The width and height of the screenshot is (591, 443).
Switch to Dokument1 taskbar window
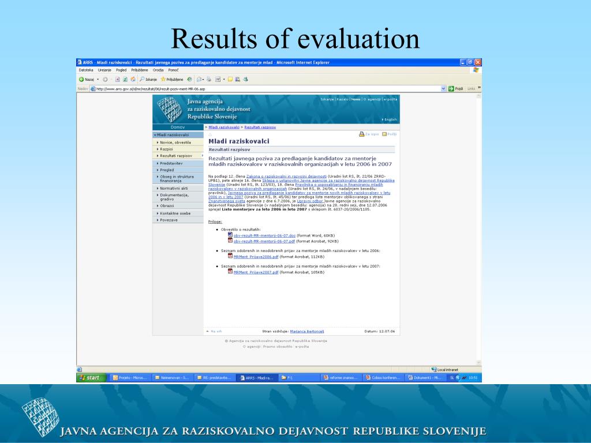point(424,378)
